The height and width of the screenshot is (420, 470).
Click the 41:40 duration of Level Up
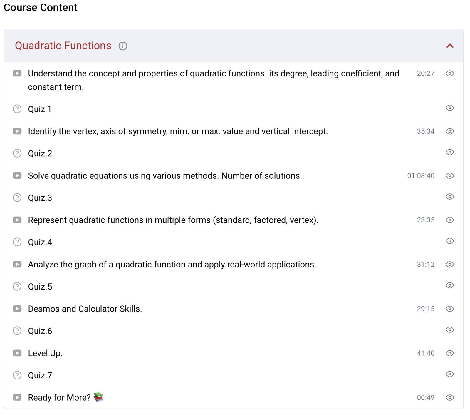pyautogui.click(x=425, y=353)
